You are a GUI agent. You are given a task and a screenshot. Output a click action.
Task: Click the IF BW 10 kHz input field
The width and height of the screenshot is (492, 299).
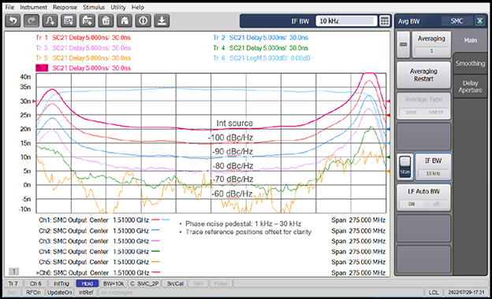(346, 21)
